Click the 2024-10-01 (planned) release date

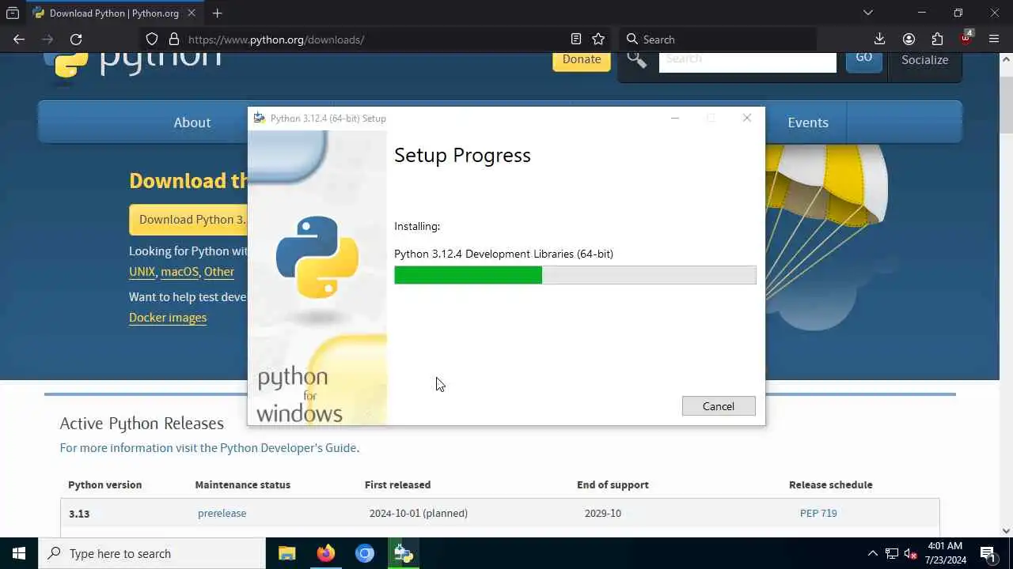click(x=419, y=514)
